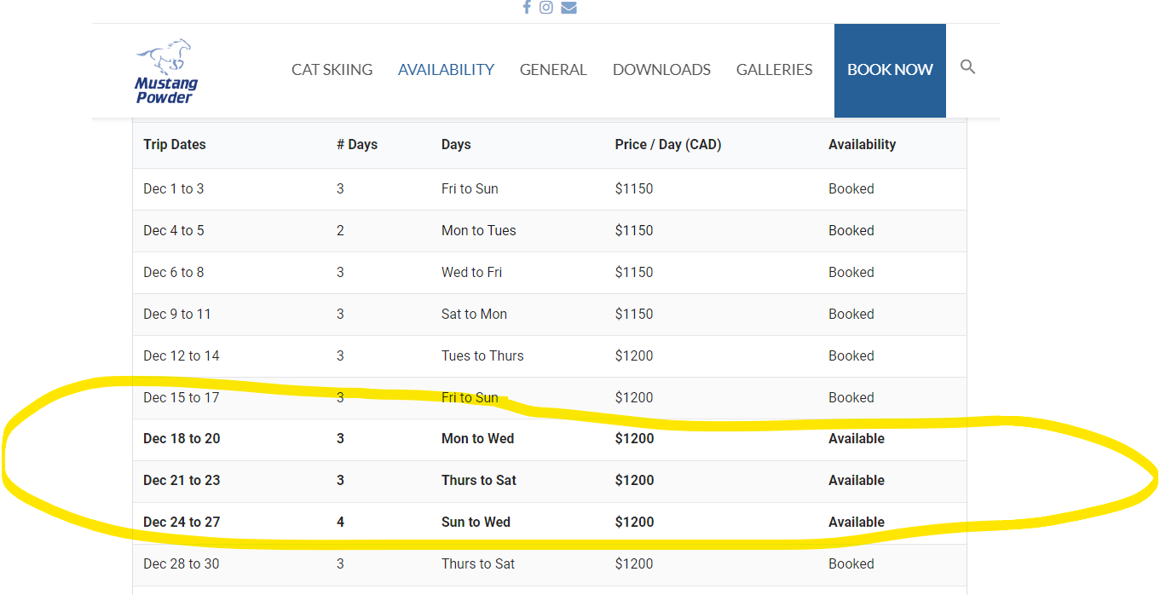
Task: Click the Mustang Powder horse logo
Action: 165,71
